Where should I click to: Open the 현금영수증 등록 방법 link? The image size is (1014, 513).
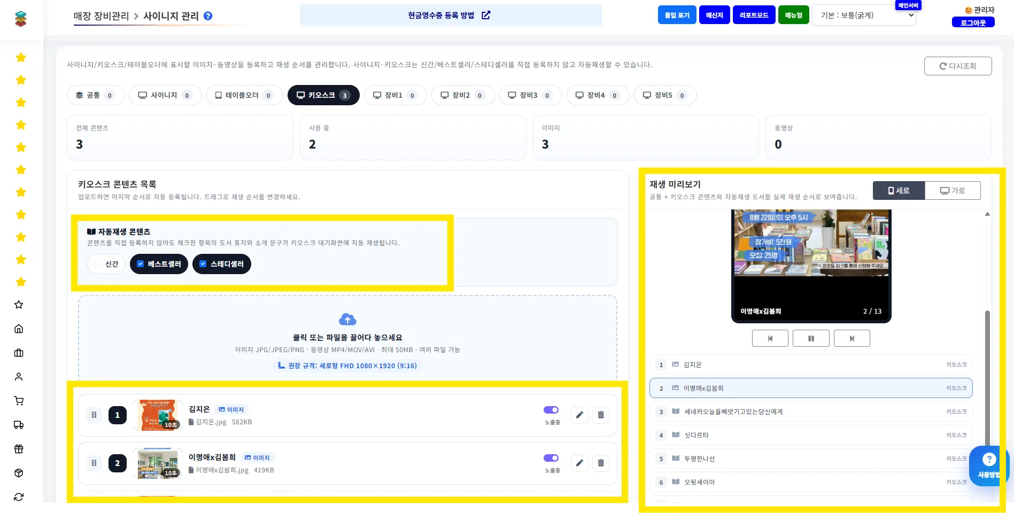[450, 15]
